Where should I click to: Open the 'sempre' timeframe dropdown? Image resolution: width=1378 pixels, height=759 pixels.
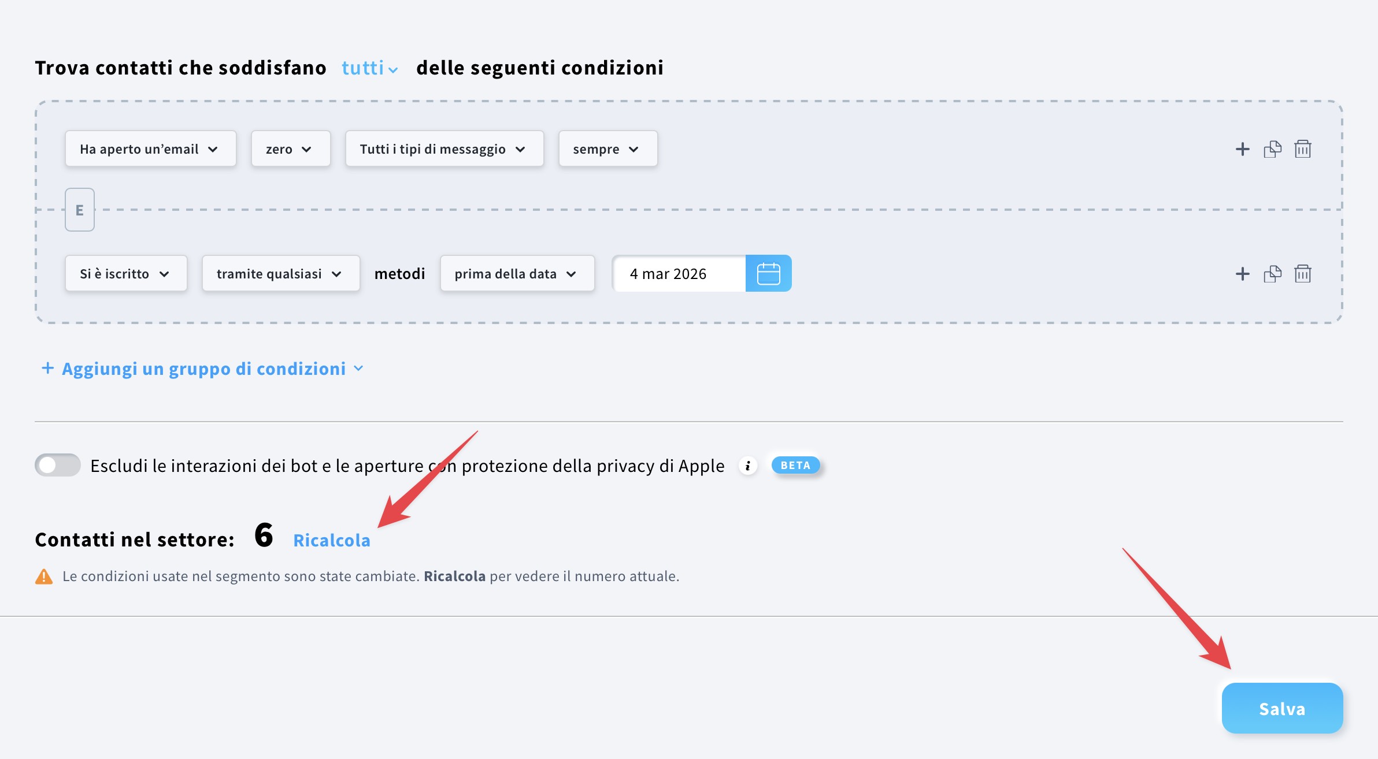pyautogui.click(x=607, y=148)
